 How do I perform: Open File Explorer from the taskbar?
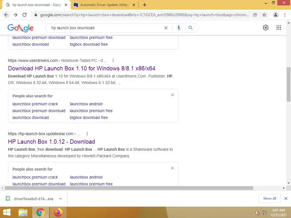click(23, 212)
